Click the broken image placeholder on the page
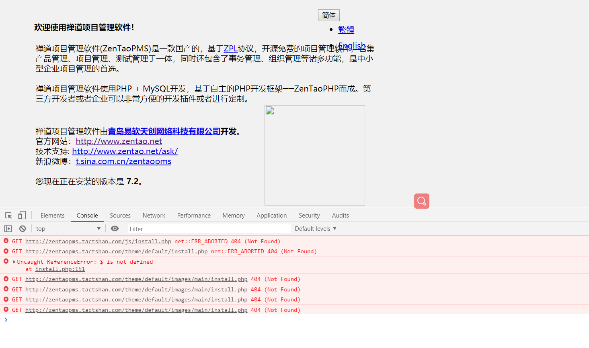The image size is (589, 348). pyautogui.click(x=315, y=155)
